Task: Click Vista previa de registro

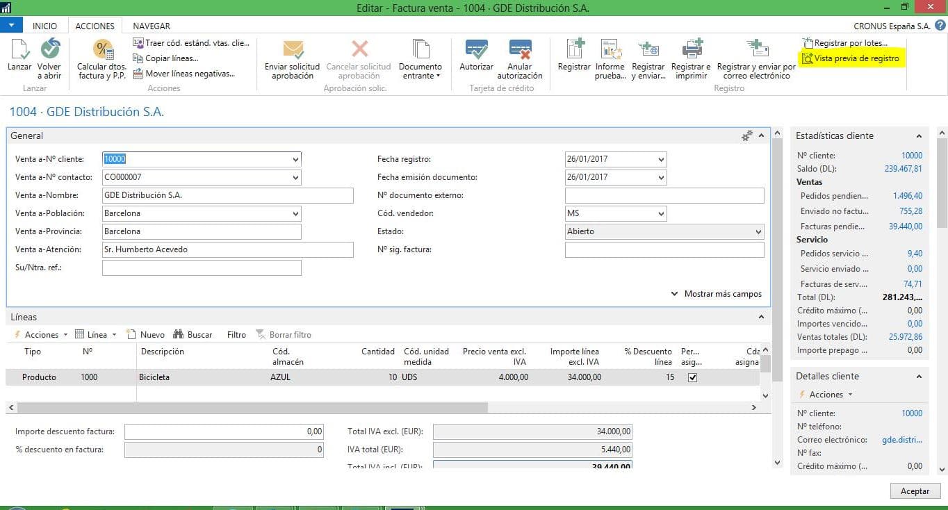Action: click(x=851, y=58)
